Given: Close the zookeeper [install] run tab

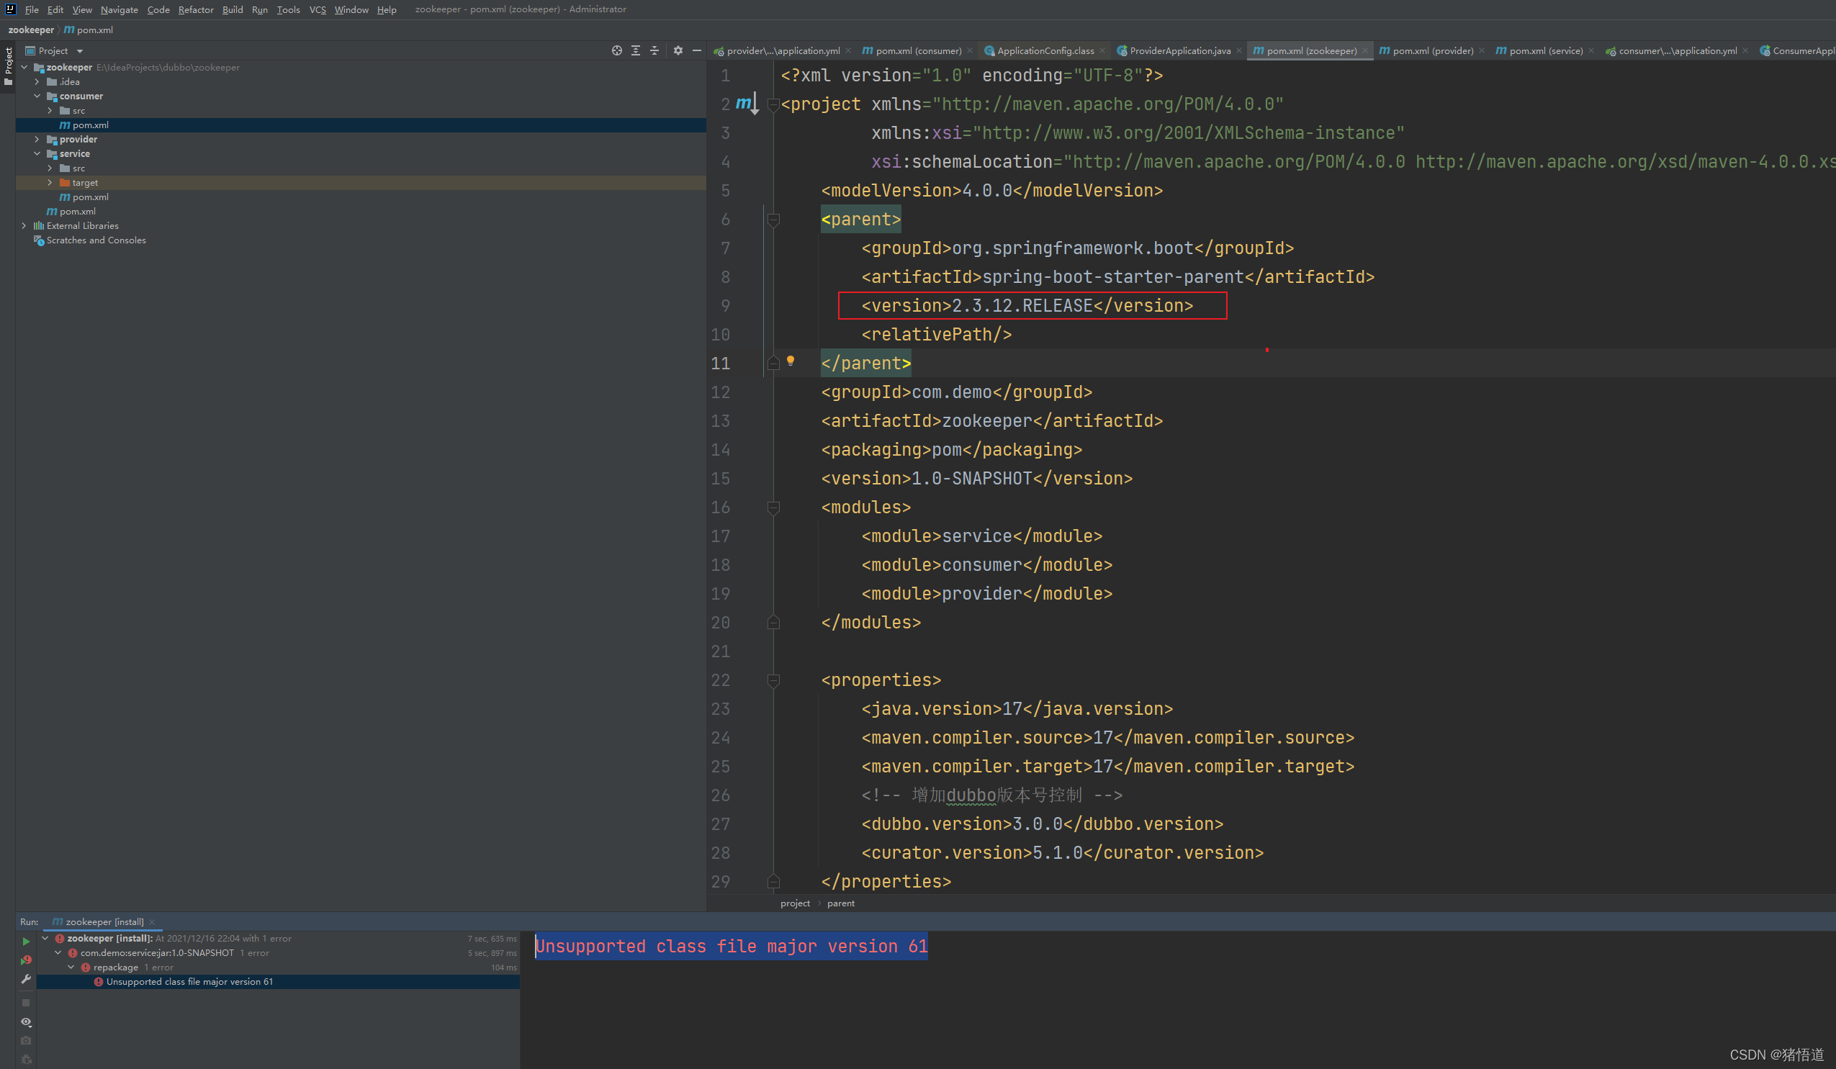Looking at the screenshot, I should click(151, 922).
